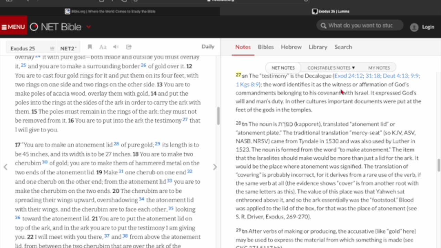441x248 pixels.
Task: Click footnote 37 after 'meet with you there'
Action: (107, 236)
